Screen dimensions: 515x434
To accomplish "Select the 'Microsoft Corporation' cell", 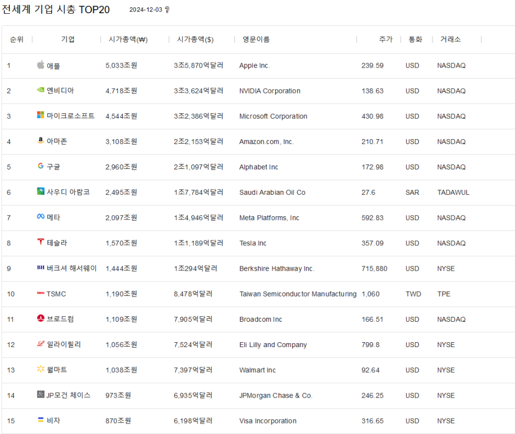I will [x=273, y=116].
